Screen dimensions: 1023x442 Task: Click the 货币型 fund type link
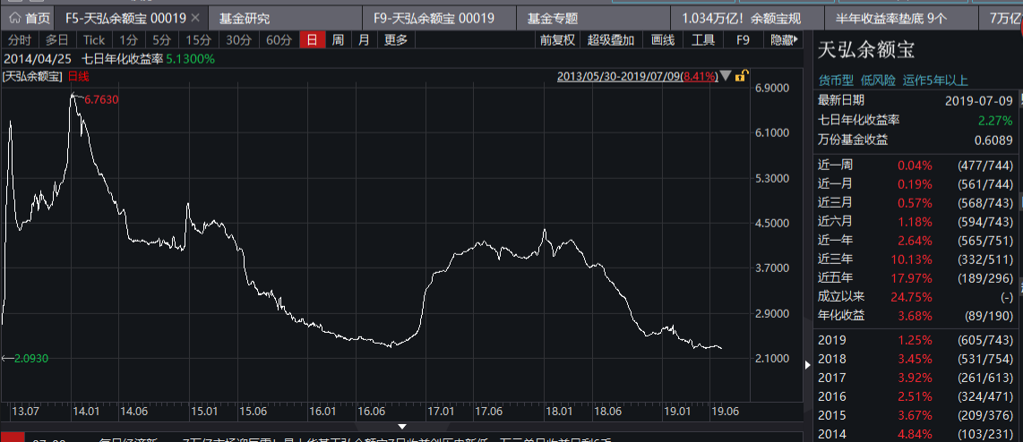tap(836, 81)
